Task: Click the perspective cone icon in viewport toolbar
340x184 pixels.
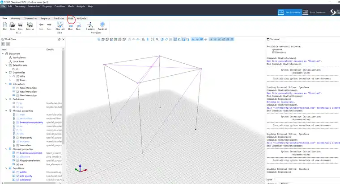Action: click(143, 39)
